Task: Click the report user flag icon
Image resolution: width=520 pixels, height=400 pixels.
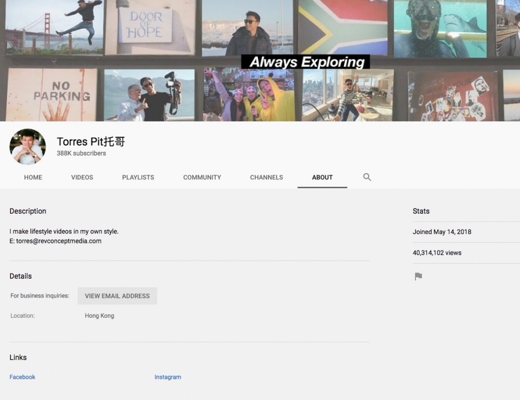Action: (418, 277)
